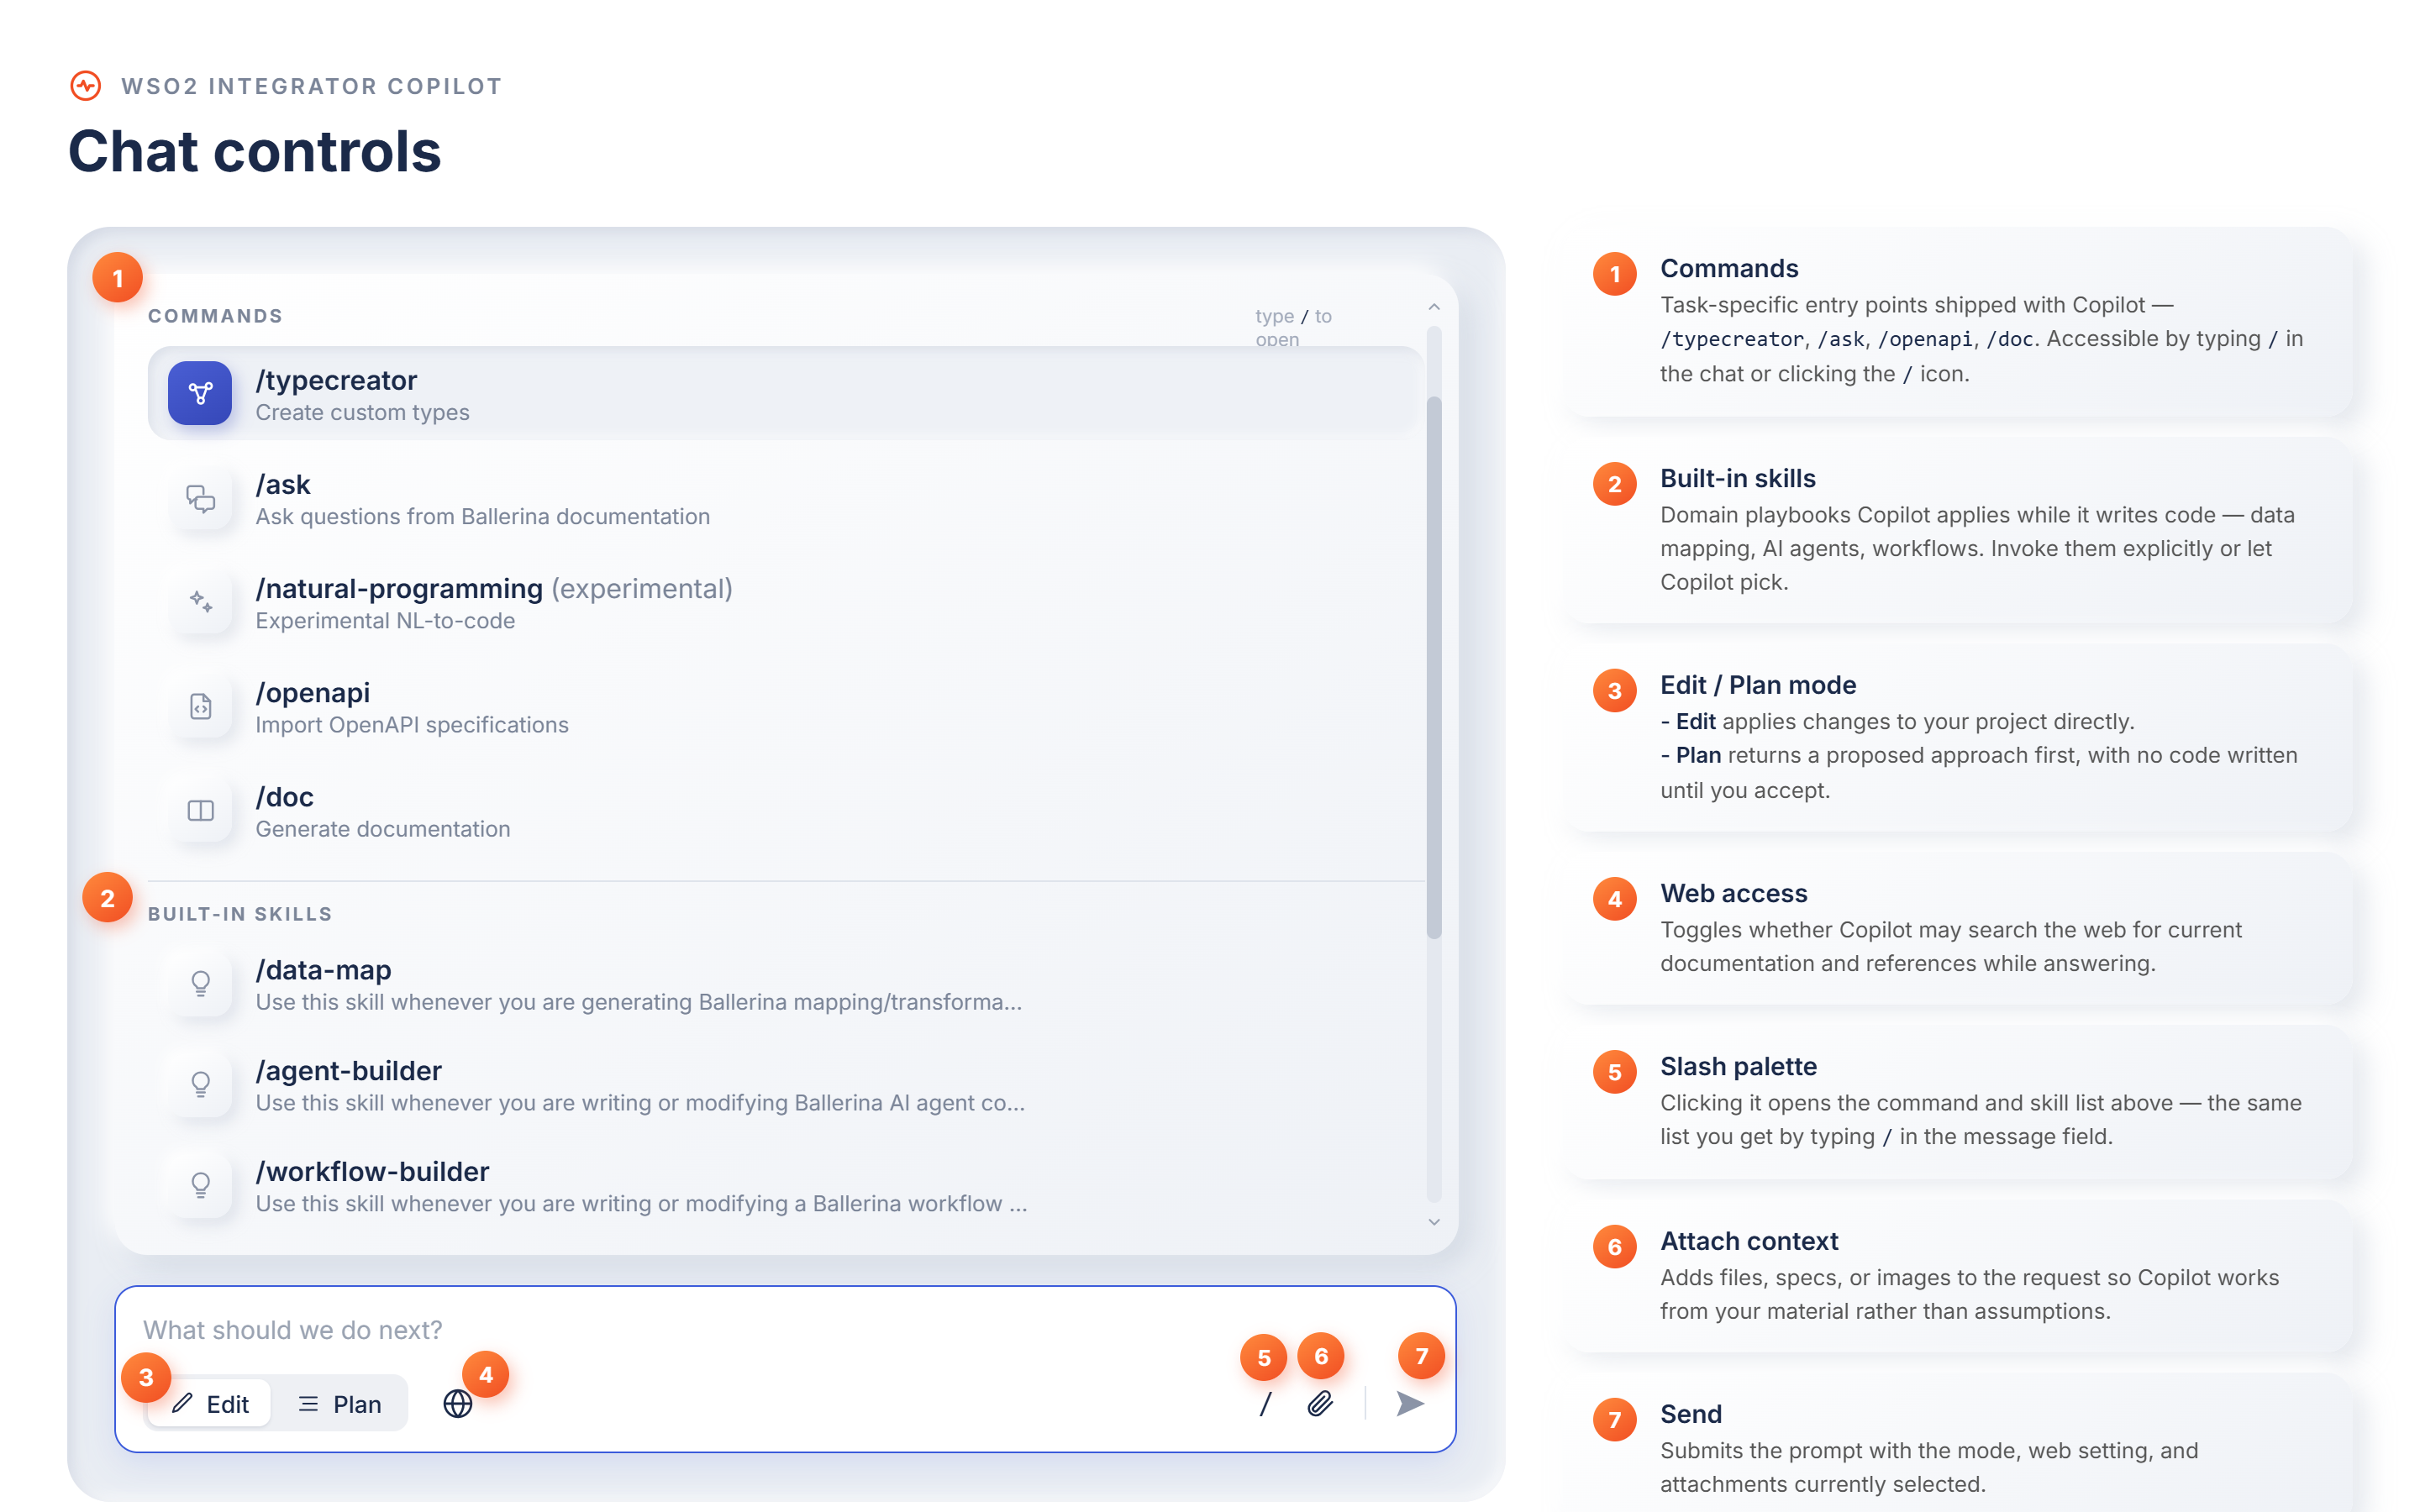Pick the /doc command
This screenshot has width=2420, height=1512.
click(x=786, y=810)
